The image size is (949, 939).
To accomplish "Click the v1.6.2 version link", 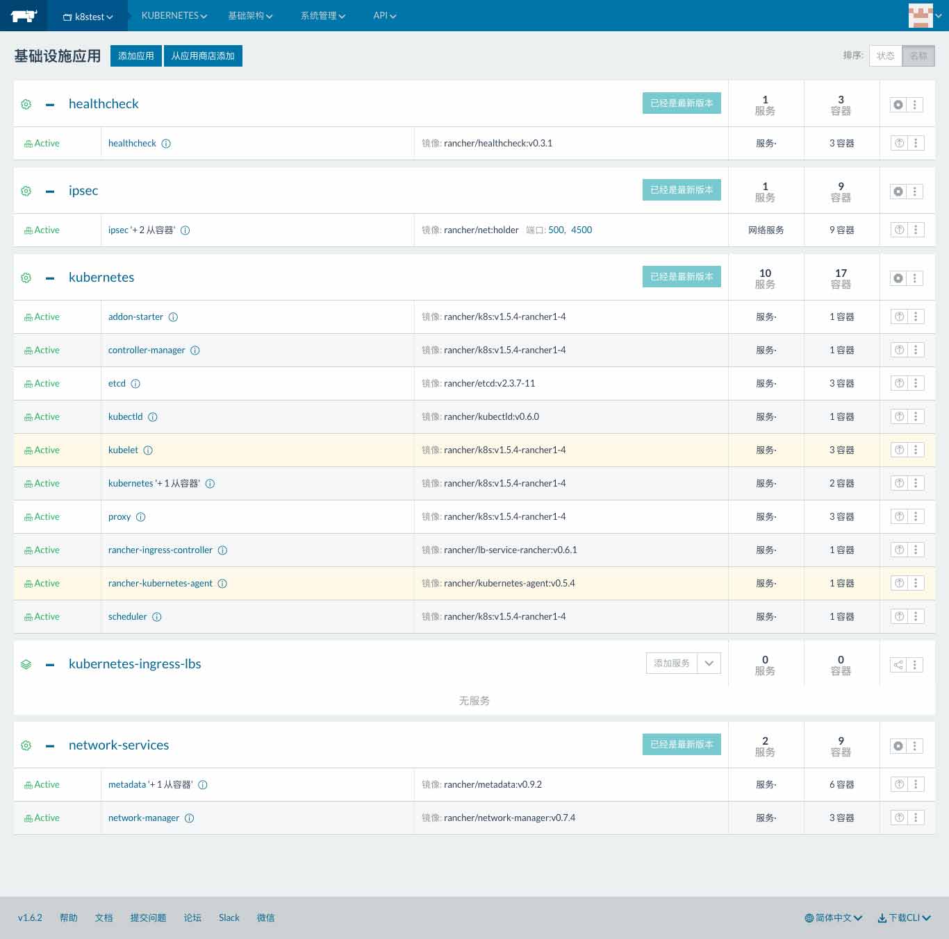I will tap(30, 917).
